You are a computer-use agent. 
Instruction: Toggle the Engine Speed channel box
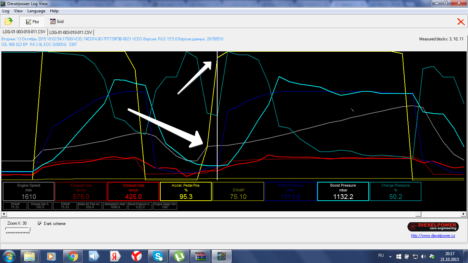click(x=29, y=191)
